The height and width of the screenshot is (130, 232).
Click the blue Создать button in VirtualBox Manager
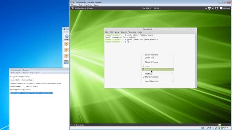67,37
